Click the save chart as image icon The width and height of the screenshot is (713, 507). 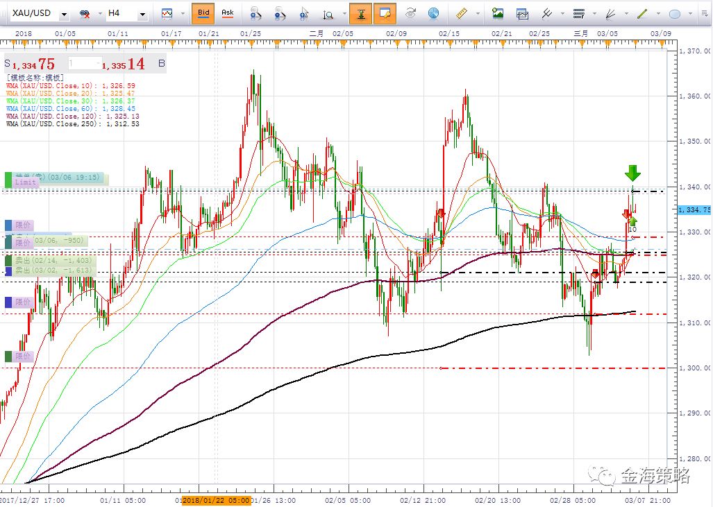pos(498,13)
